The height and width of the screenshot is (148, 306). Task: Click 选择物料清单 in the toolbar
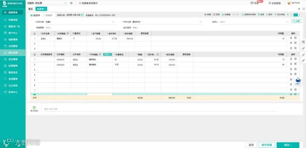(x=249, y=15)
